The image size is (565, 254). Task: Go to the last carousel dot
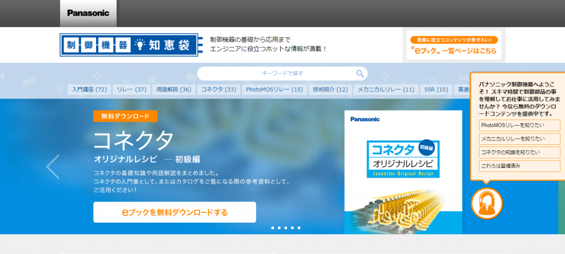pos(299,228)
